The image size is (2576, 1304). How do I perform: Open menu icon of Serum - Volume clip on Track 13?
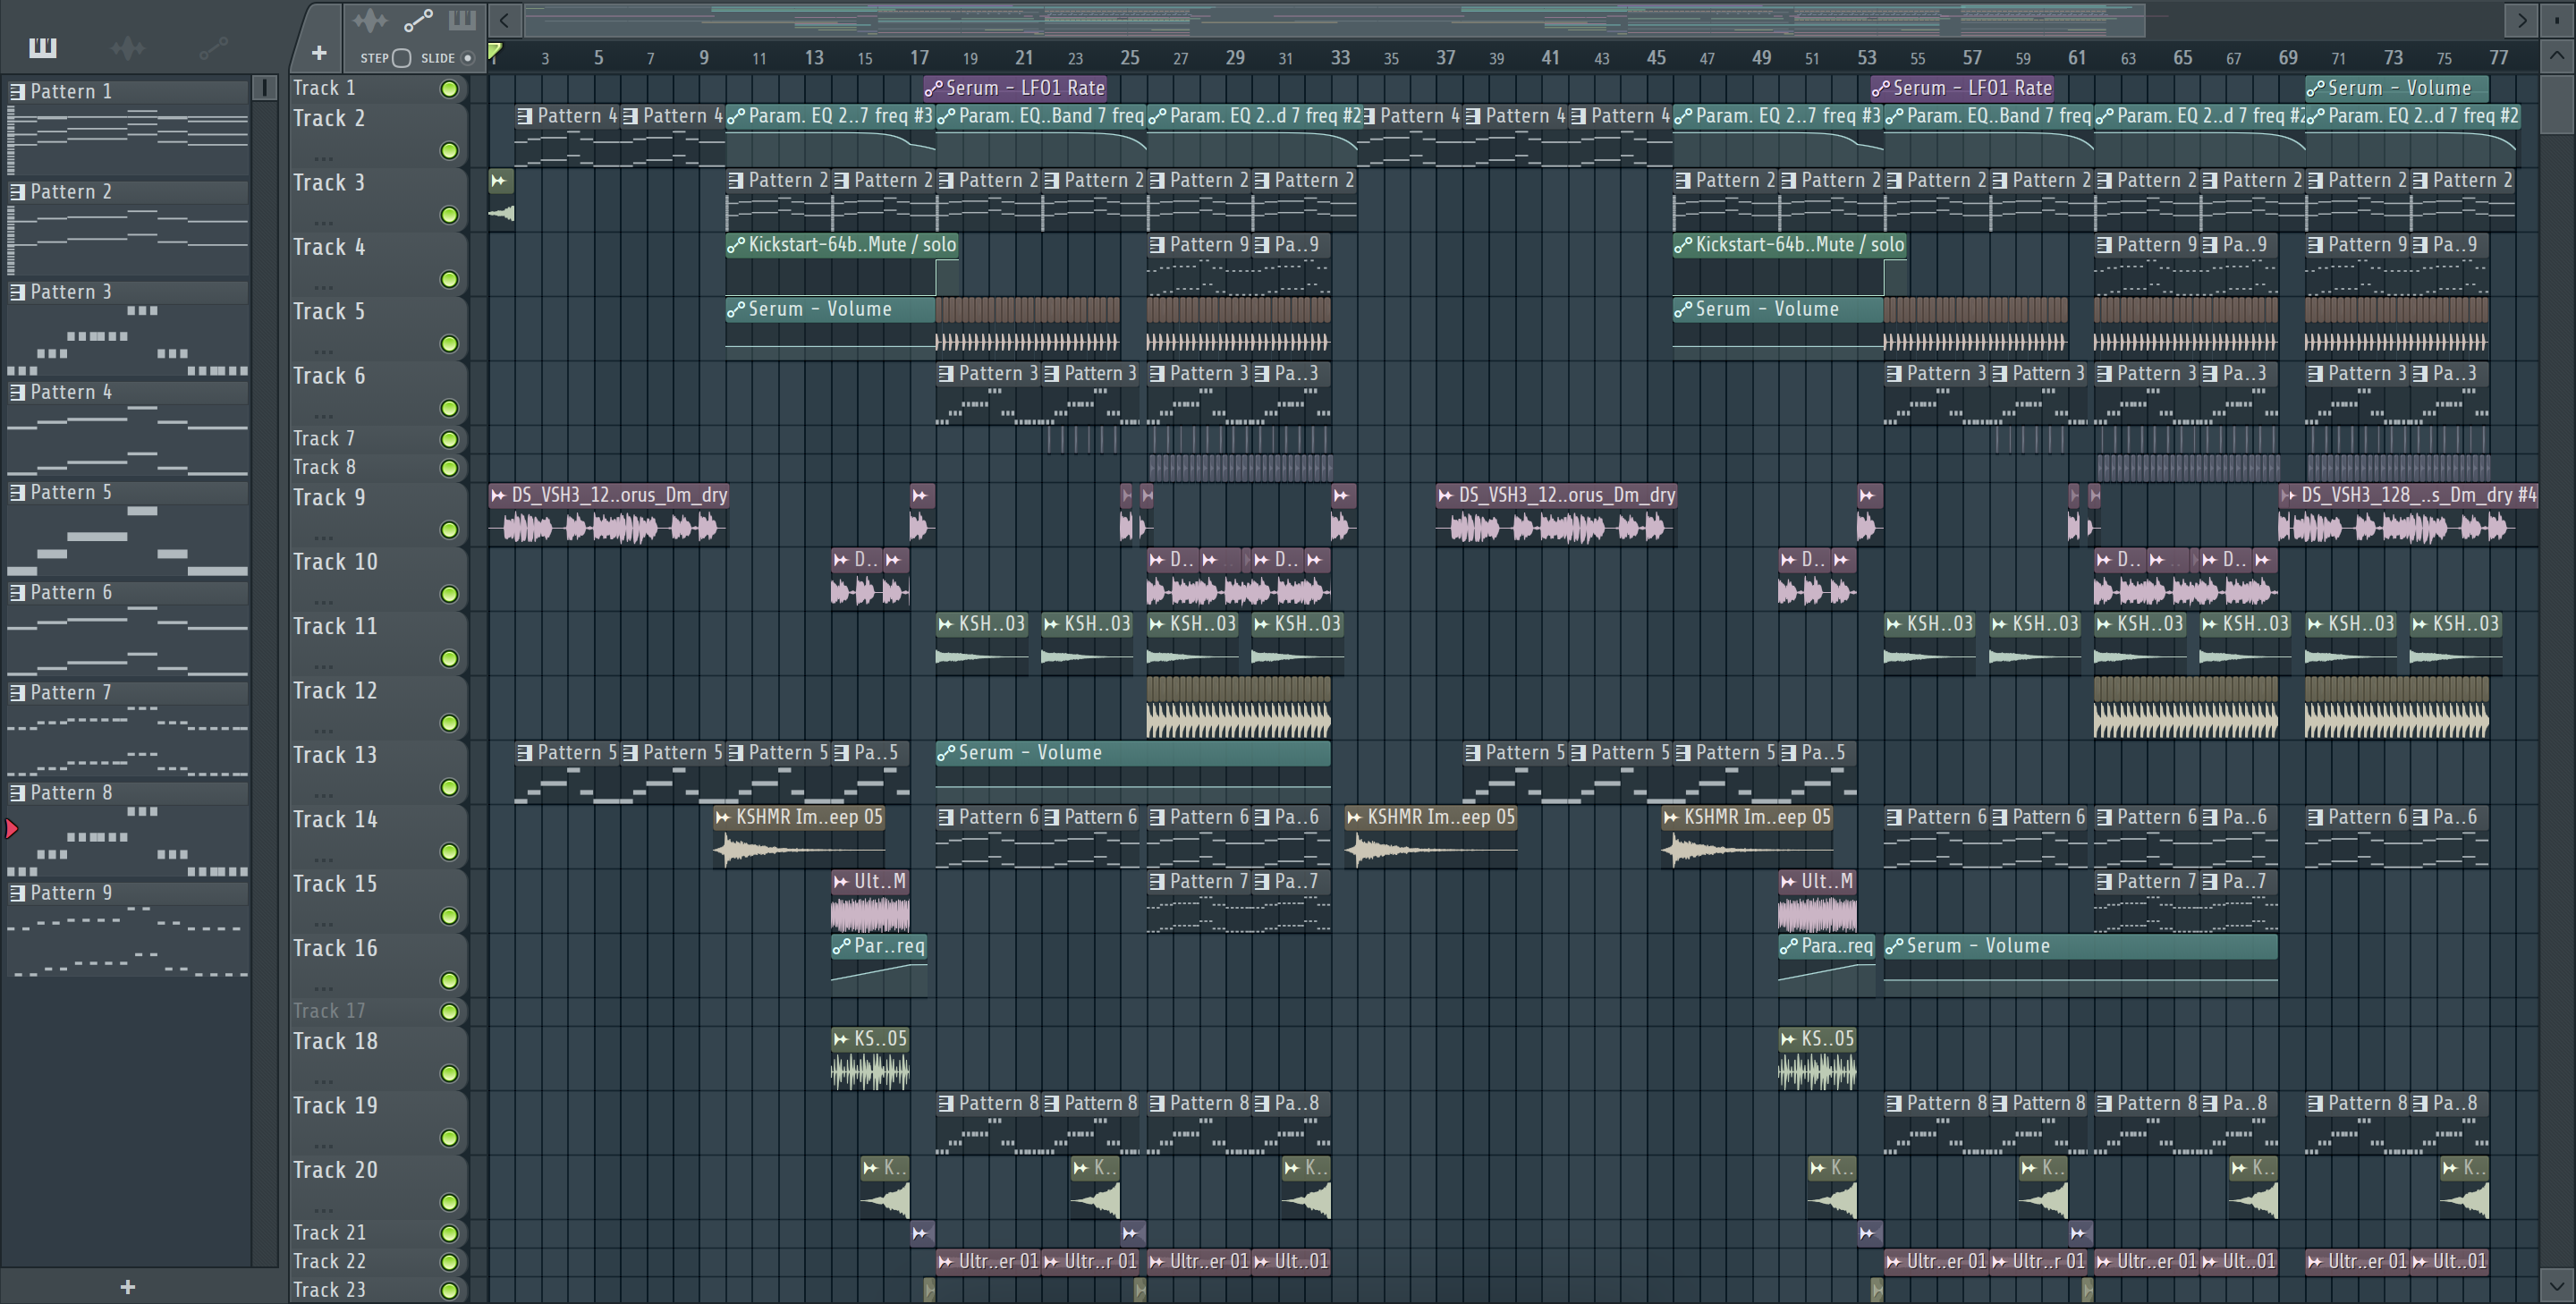[946, 753]
